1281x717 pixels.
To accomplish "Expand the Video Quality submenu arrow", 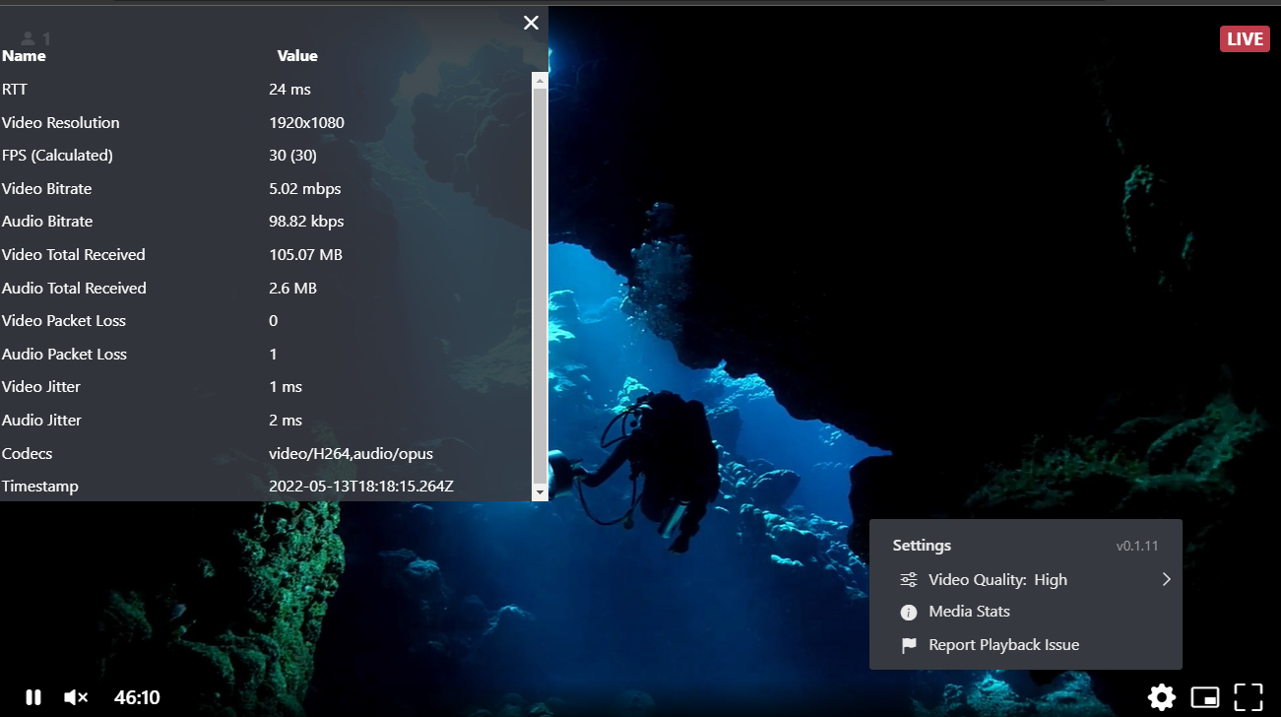I will coord(1166,579).
